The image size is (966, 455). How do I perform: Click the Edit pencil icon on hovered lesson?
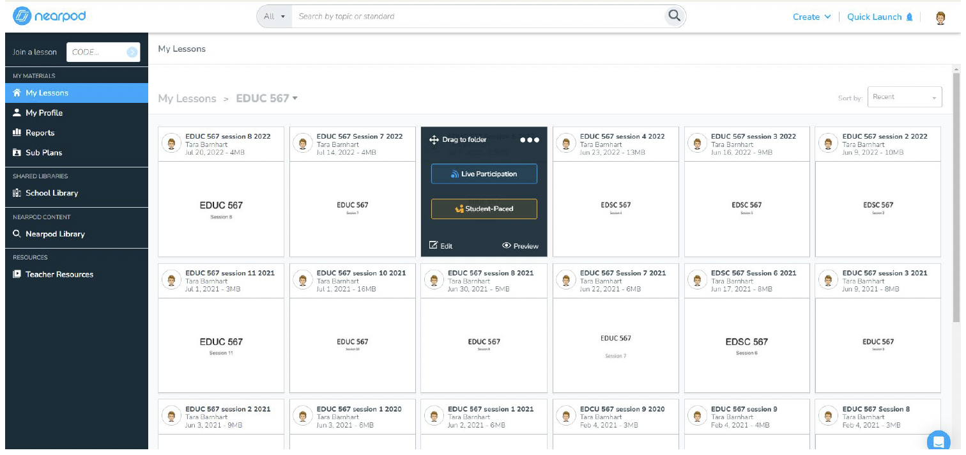click(x=433, y=245)
